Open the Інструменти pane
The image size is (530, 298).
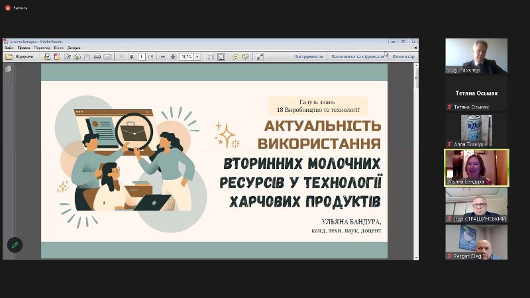pyautogui.click(x=309, y=57)
